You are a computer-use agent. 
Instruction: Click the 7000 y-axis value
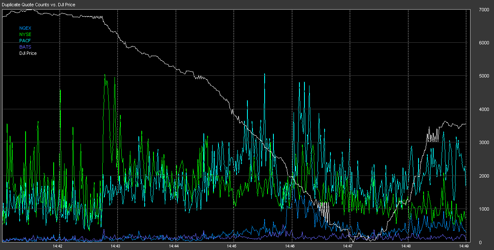point(484,10)
